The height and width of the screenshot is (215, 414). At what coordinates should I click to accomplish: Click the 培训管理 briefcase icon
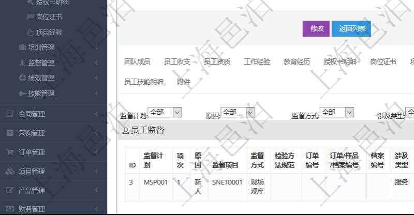coord(23,48)
